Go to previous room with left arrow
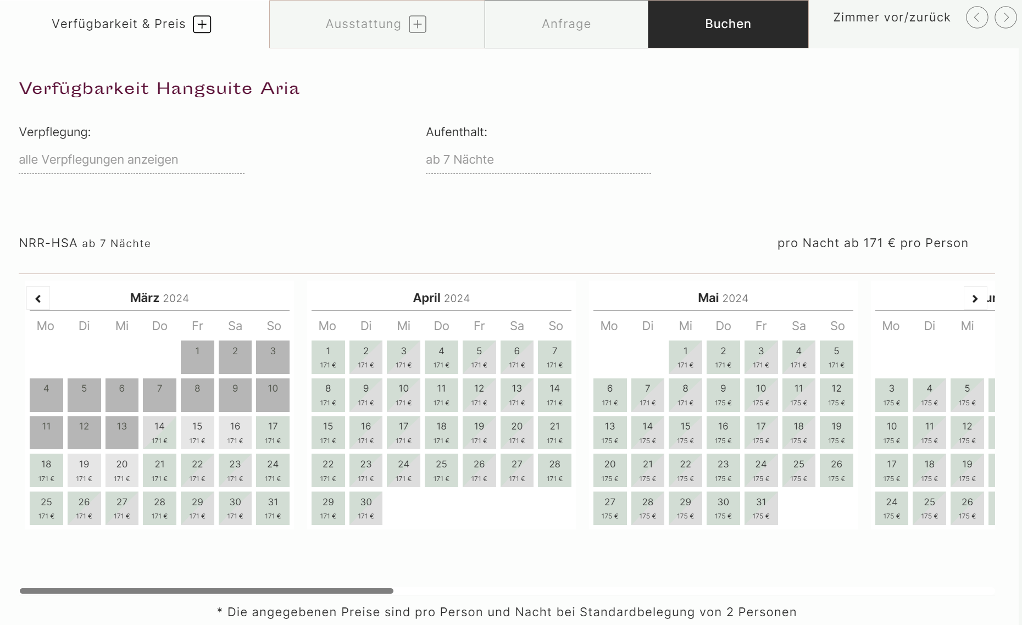This screenshot has width=1022, height=625. [x=976, y=18]
